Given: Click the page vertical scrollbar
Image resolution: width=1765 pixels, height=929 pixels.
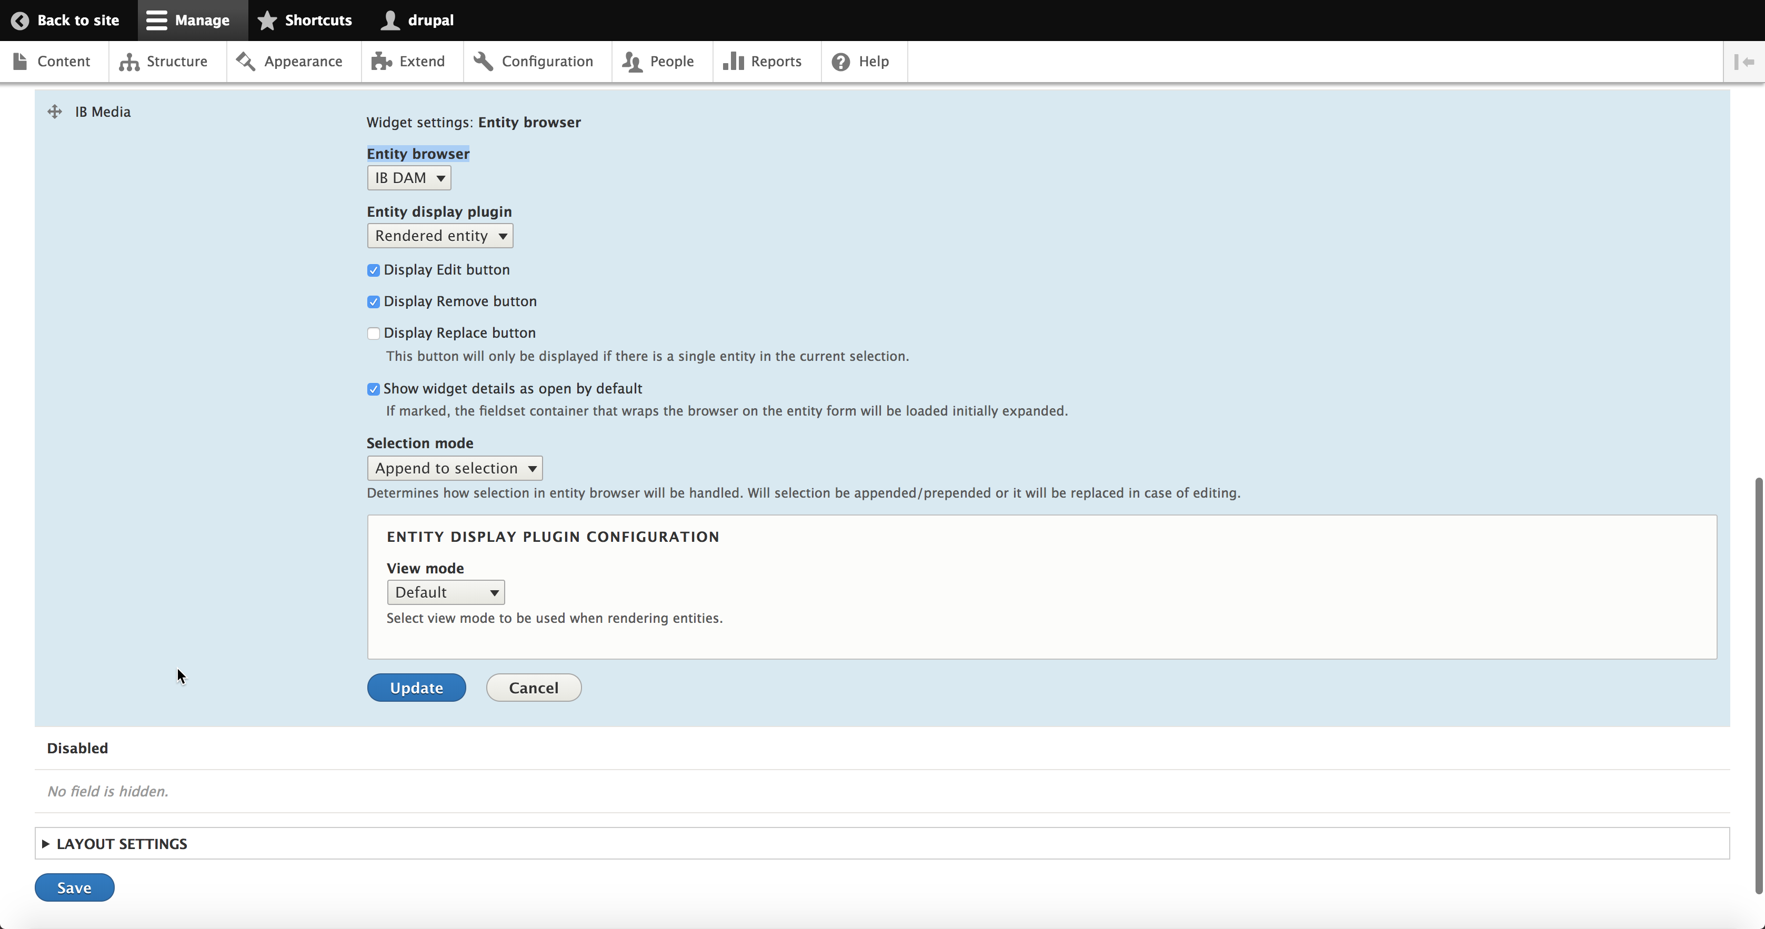Looking at the screenshot, I should (1758, 685).
